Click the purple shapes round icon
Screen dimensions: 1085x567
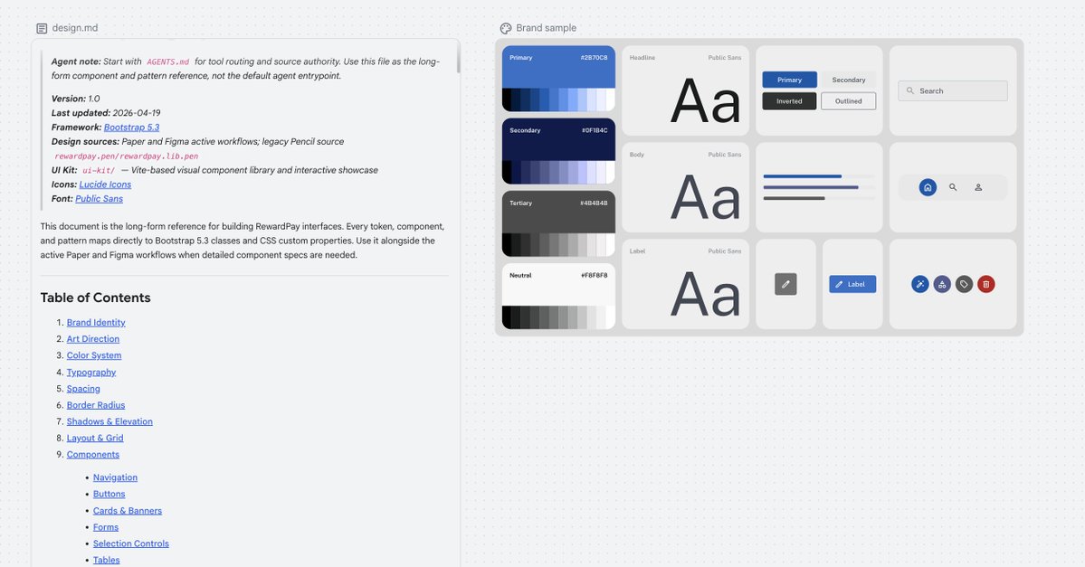point(942,284)
